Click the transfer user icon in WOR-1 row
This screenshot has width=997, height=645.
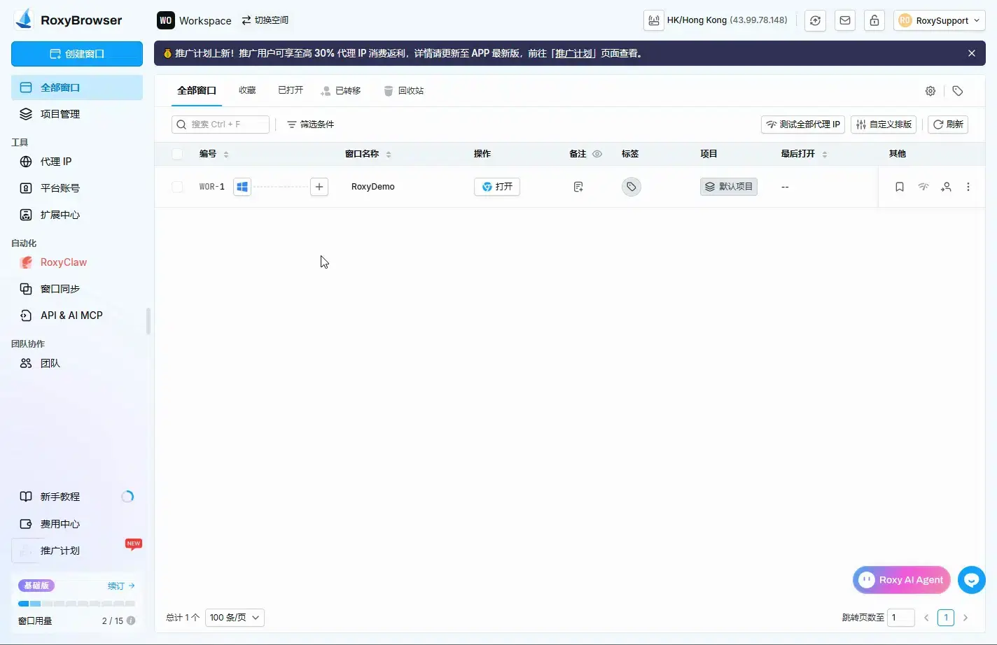click(946, 187)
